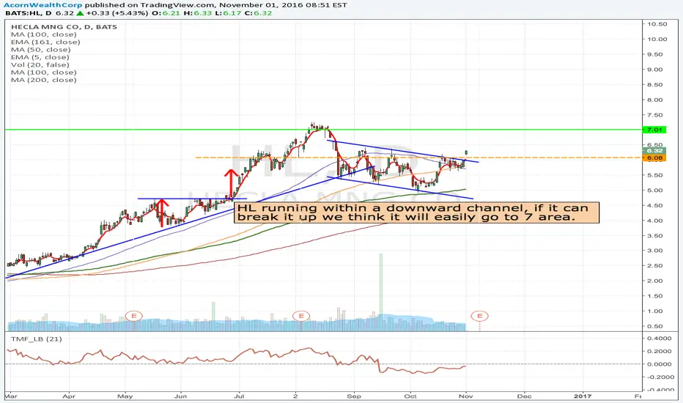
Task: Click the tall volume spike bar in September
Action: [380, 292]
